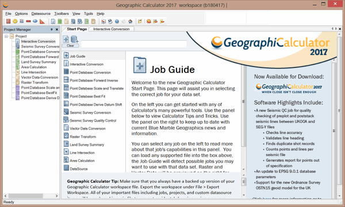Click the blue help question mark icon

pos(117,21)
